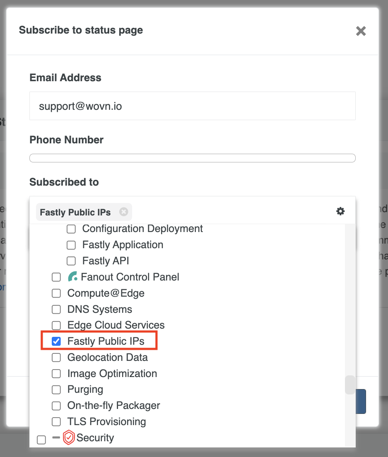
Task: Select the Fanout Control Panel checkbox
Action: (x=56, y=277)
